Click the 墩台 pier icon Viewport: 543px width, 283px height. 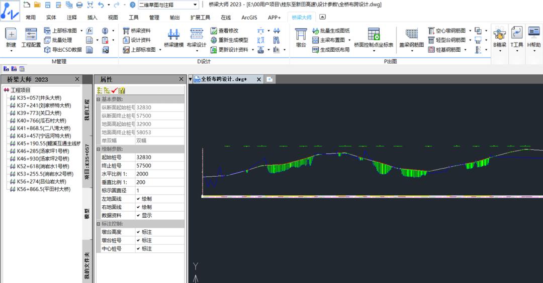click(301, 38)
